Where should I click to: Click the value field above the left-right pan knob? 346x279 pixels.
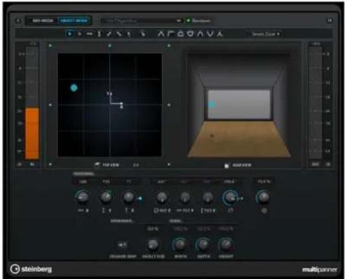coord(83,182)
